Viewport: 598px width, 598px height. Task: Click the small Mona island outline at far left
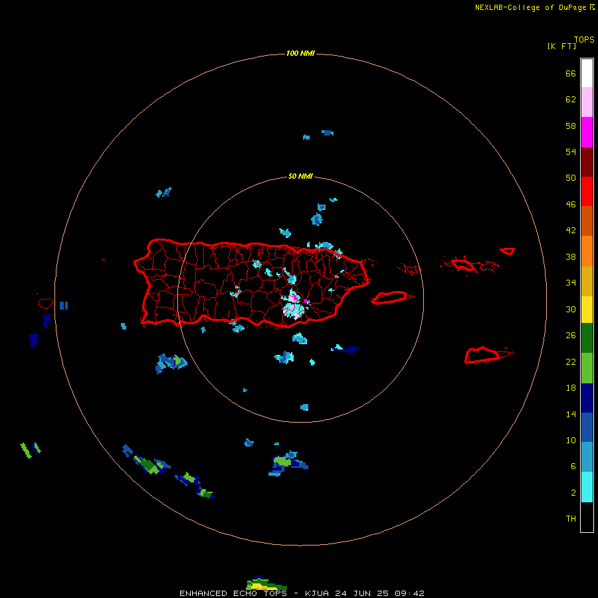(x=45, y=303)
